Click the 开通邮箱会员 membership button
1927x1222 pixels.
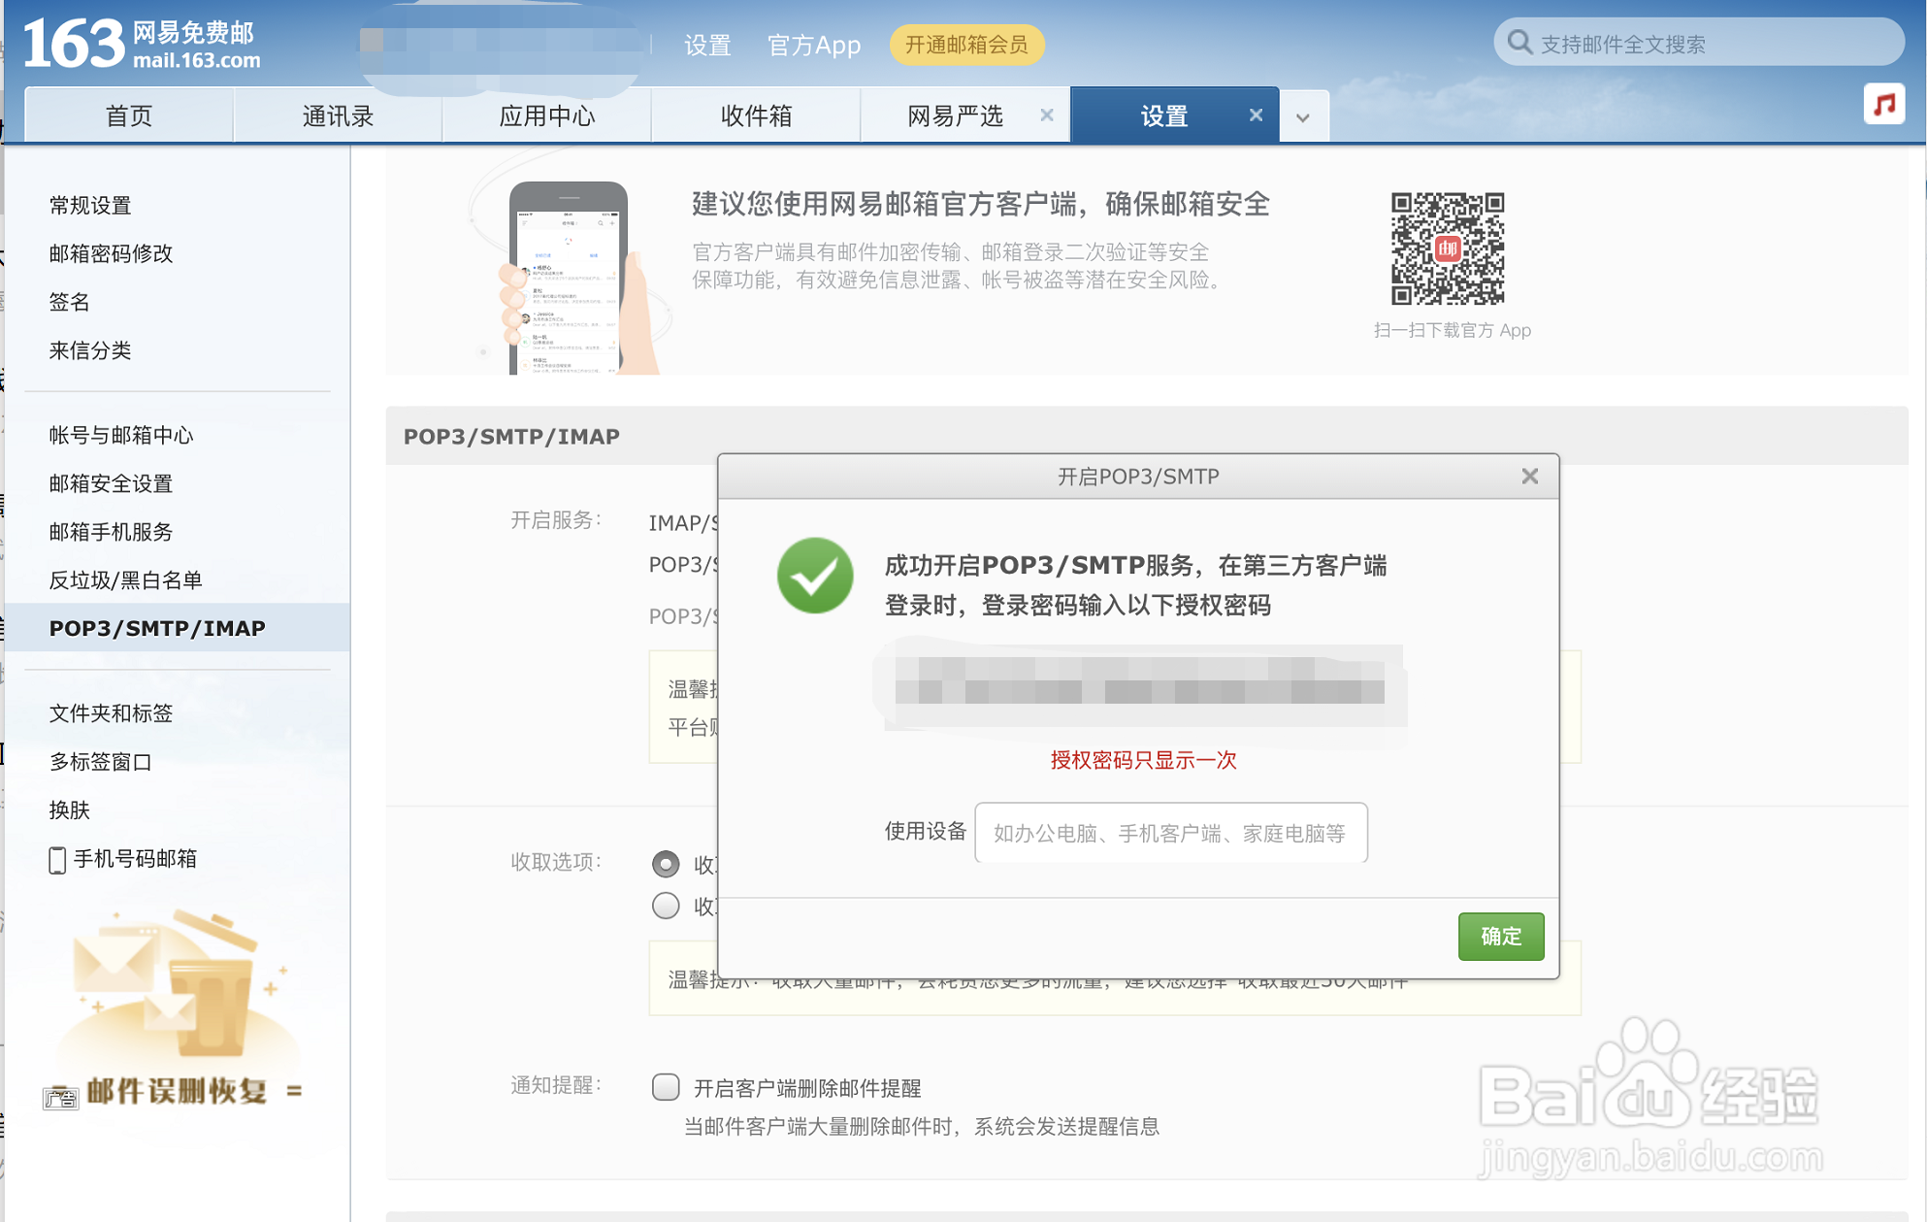click(x=966, y=45)
